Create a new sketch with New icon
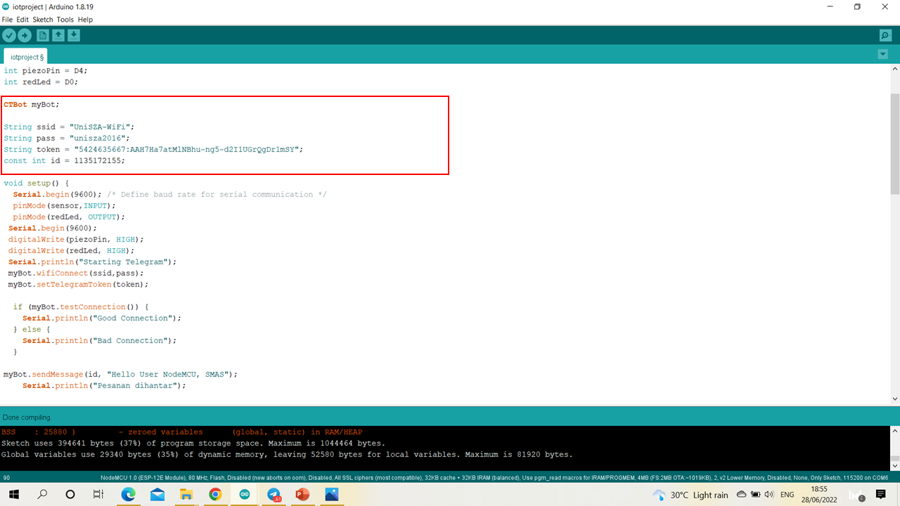This screenshot has height=506, width=900. 43,35
